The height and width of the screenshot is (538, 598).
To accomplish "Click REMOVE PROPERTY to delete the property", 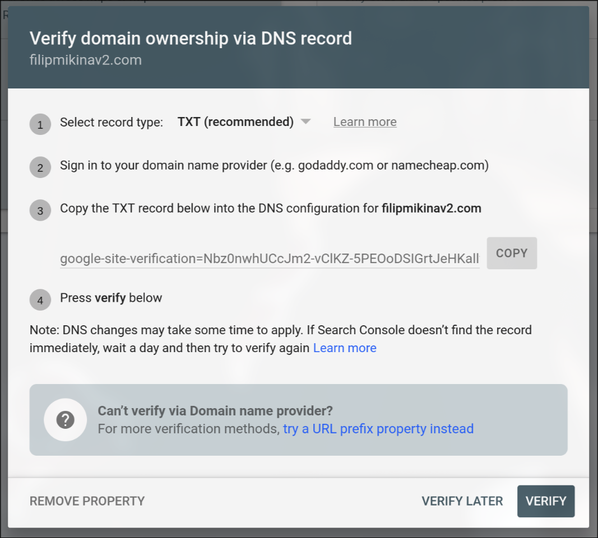I will point(87,501).
